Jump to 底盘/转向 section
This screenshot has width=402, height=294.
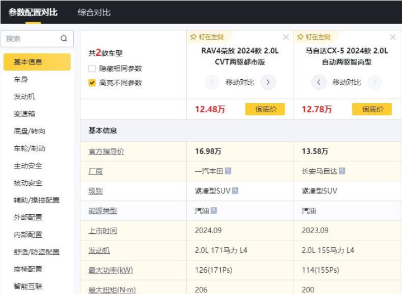coord(29,131)
